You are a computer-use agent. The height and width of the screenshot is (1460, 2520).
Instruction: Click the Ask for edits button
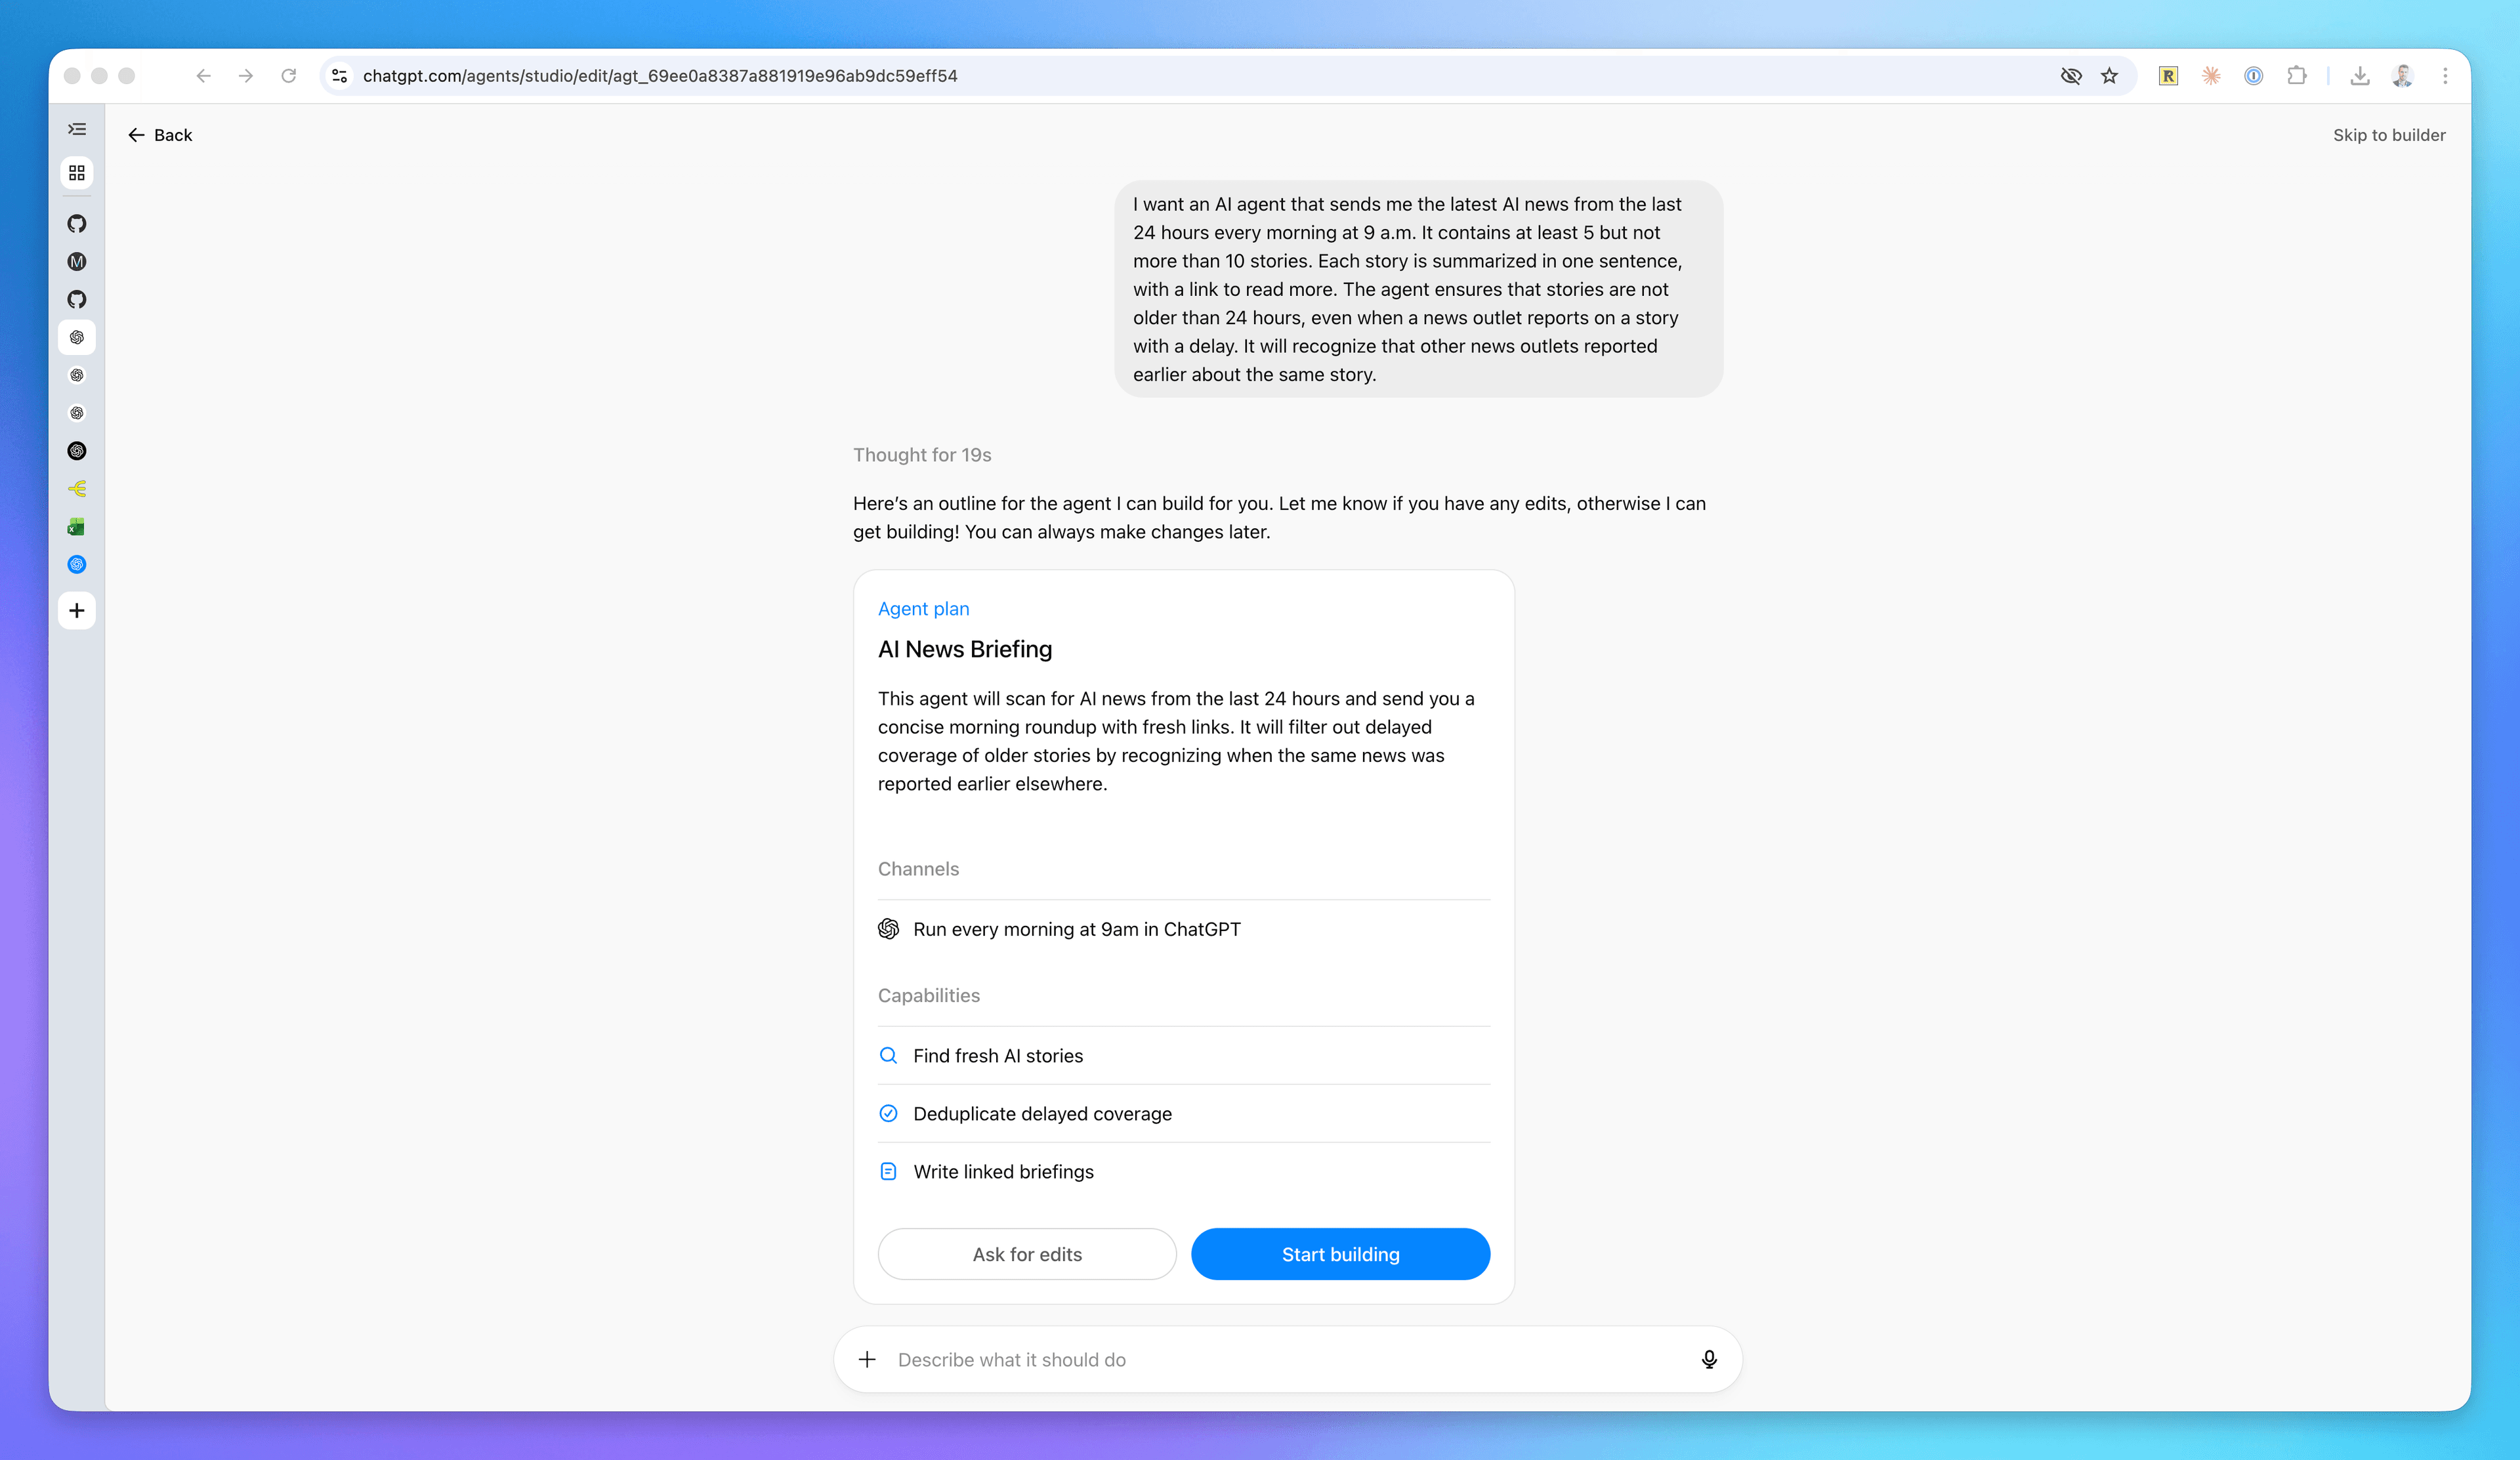[x=1027, y=1253]
